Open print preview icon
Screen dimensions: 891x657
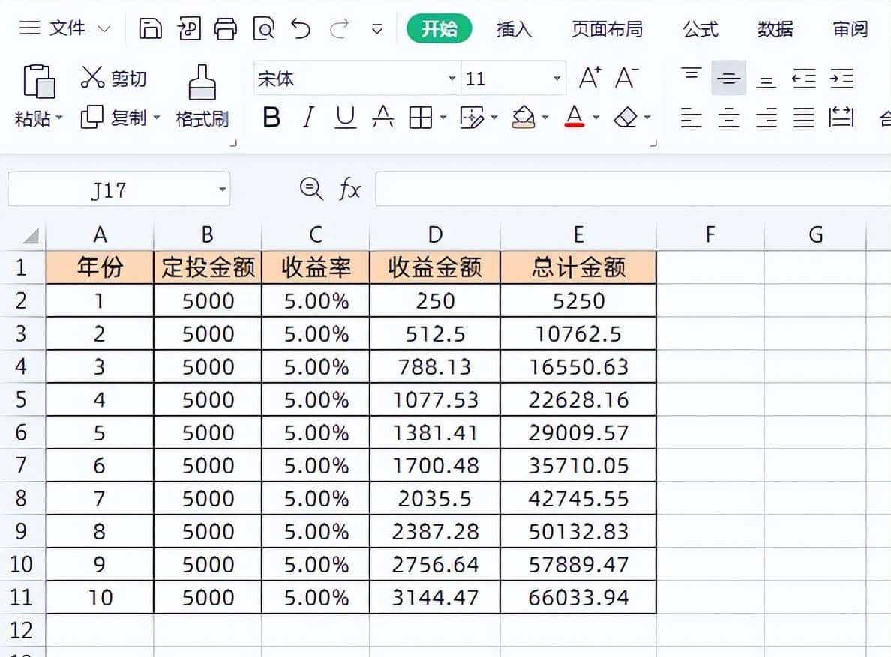(262, 28)
